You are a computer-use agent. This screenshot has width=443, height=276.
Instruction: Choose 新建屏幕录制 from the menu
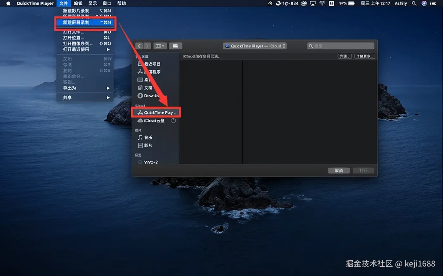pyautogui.click(x=85, y=22)
